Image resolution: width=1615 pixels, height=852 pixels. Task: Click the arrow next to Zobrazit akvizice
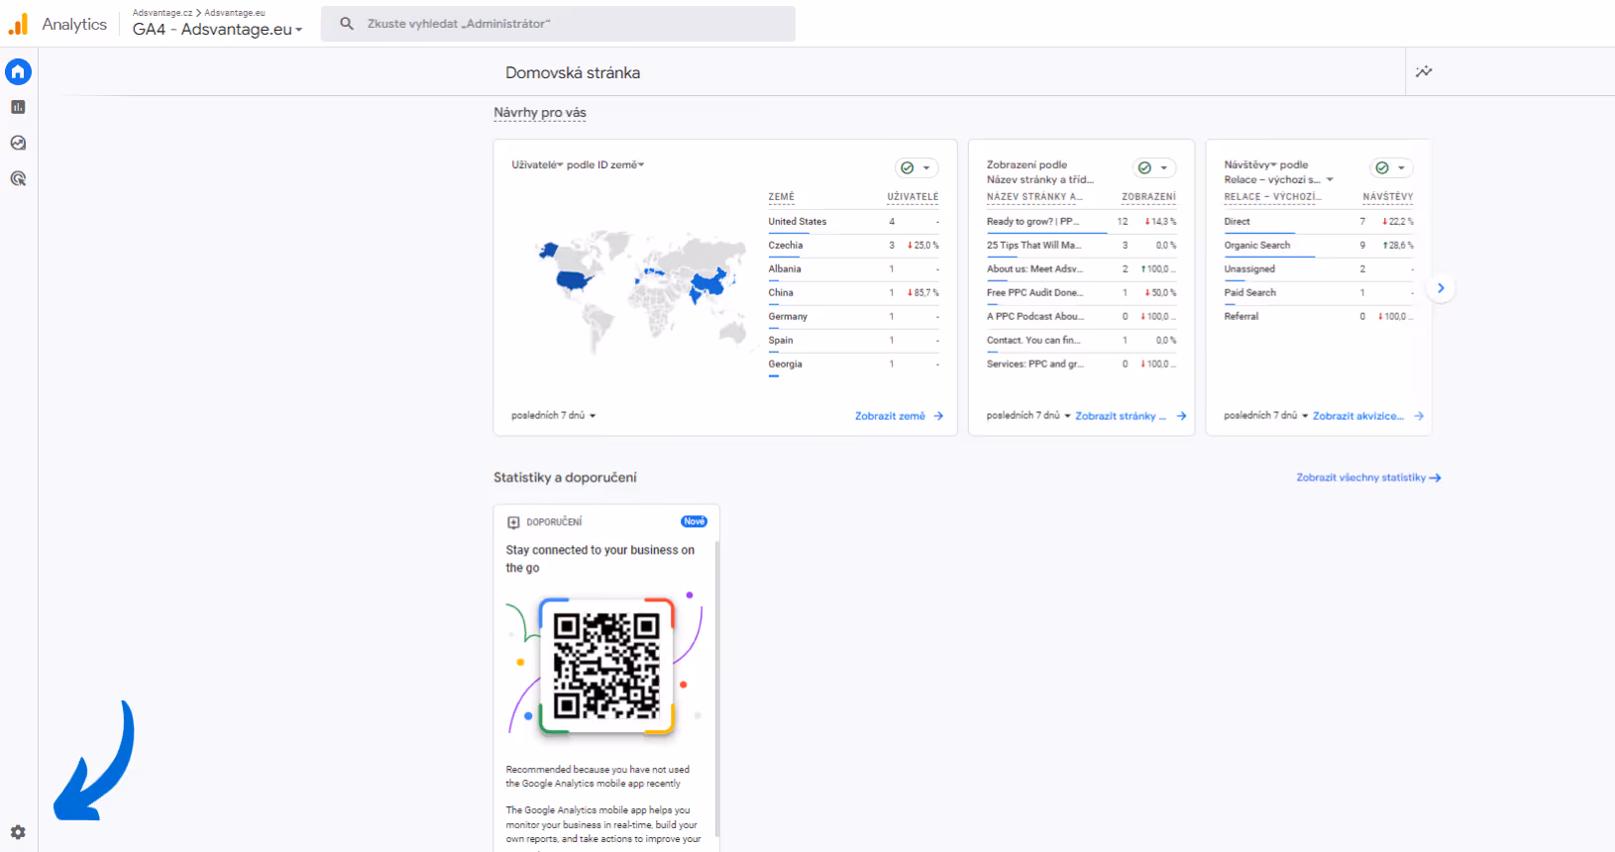pyautogui.click(x=1419, y=416)
